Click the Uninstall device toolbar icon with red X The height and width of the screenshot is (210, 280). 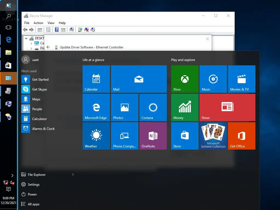point(86,30)
